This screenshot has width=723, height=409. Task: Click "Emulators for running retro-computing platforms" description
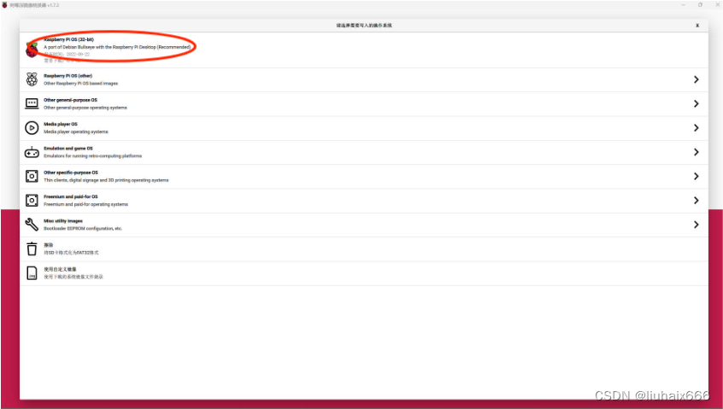click(x=92, y=156)
